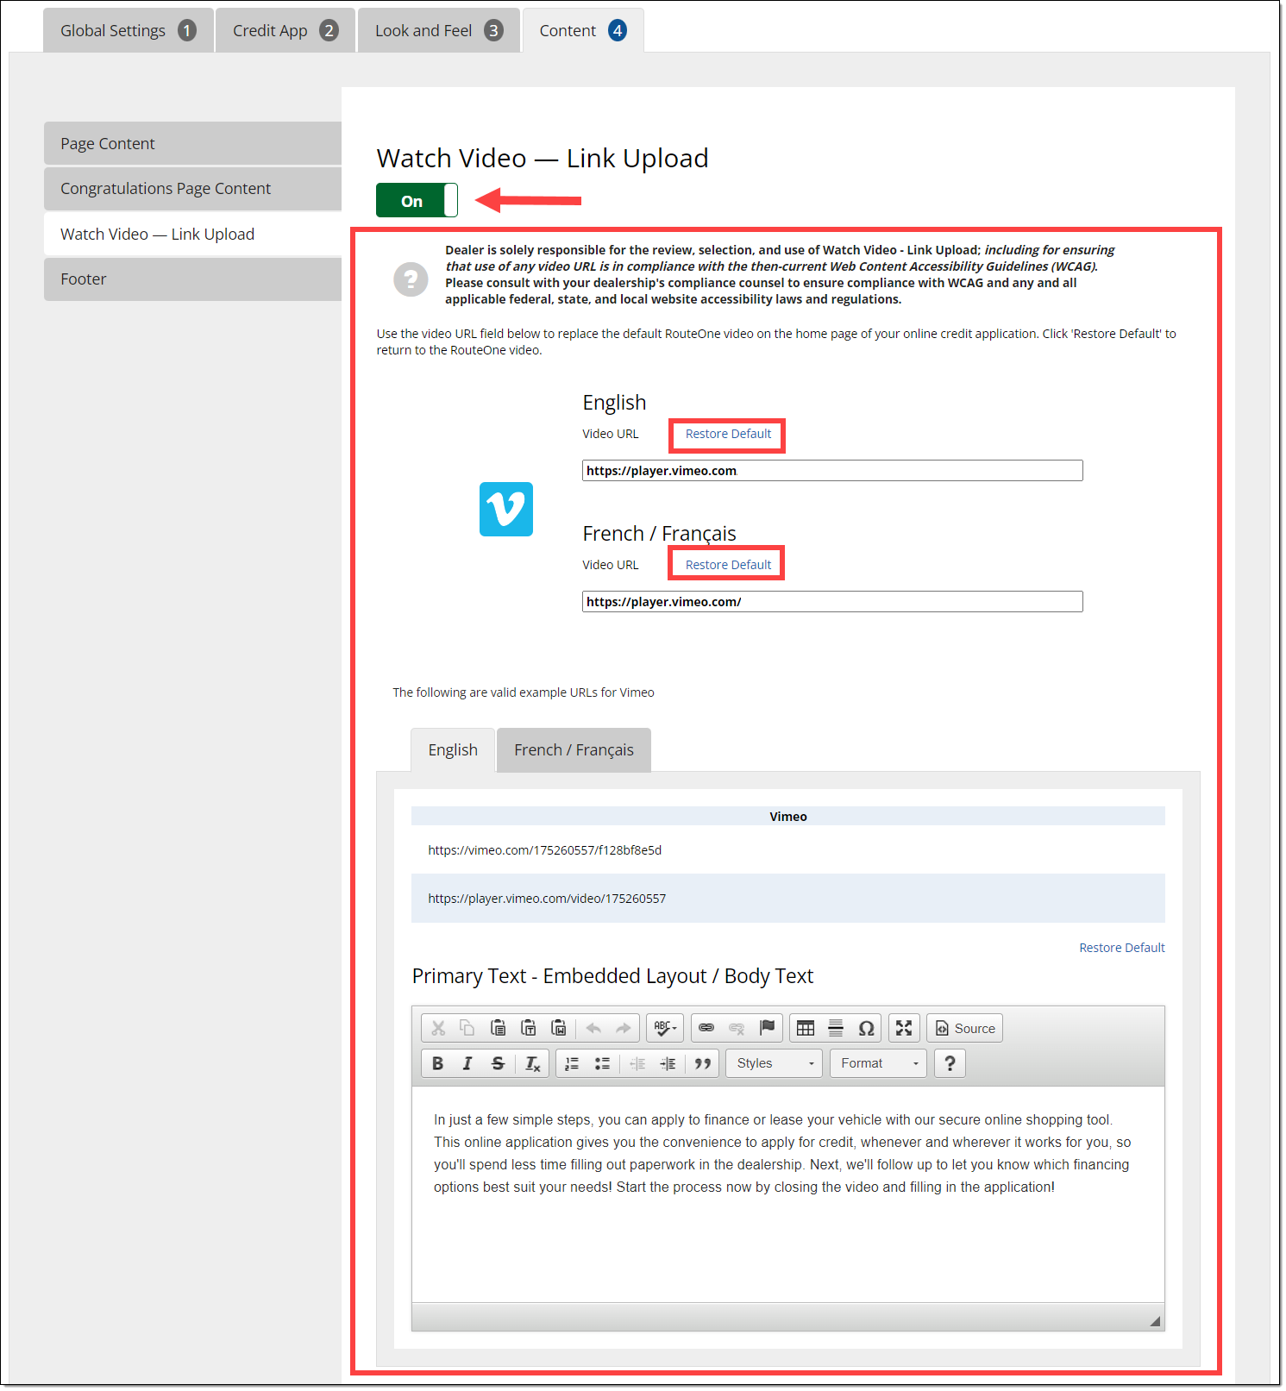Add an anchor using the flag icon
This screenshot has width=1286, height=1391.
[x=767, y=1028]
